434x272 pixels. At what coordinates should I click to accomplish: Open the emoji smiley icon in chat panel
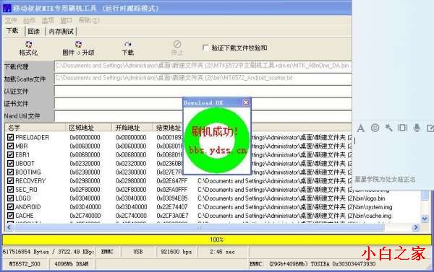pos(375,128)
